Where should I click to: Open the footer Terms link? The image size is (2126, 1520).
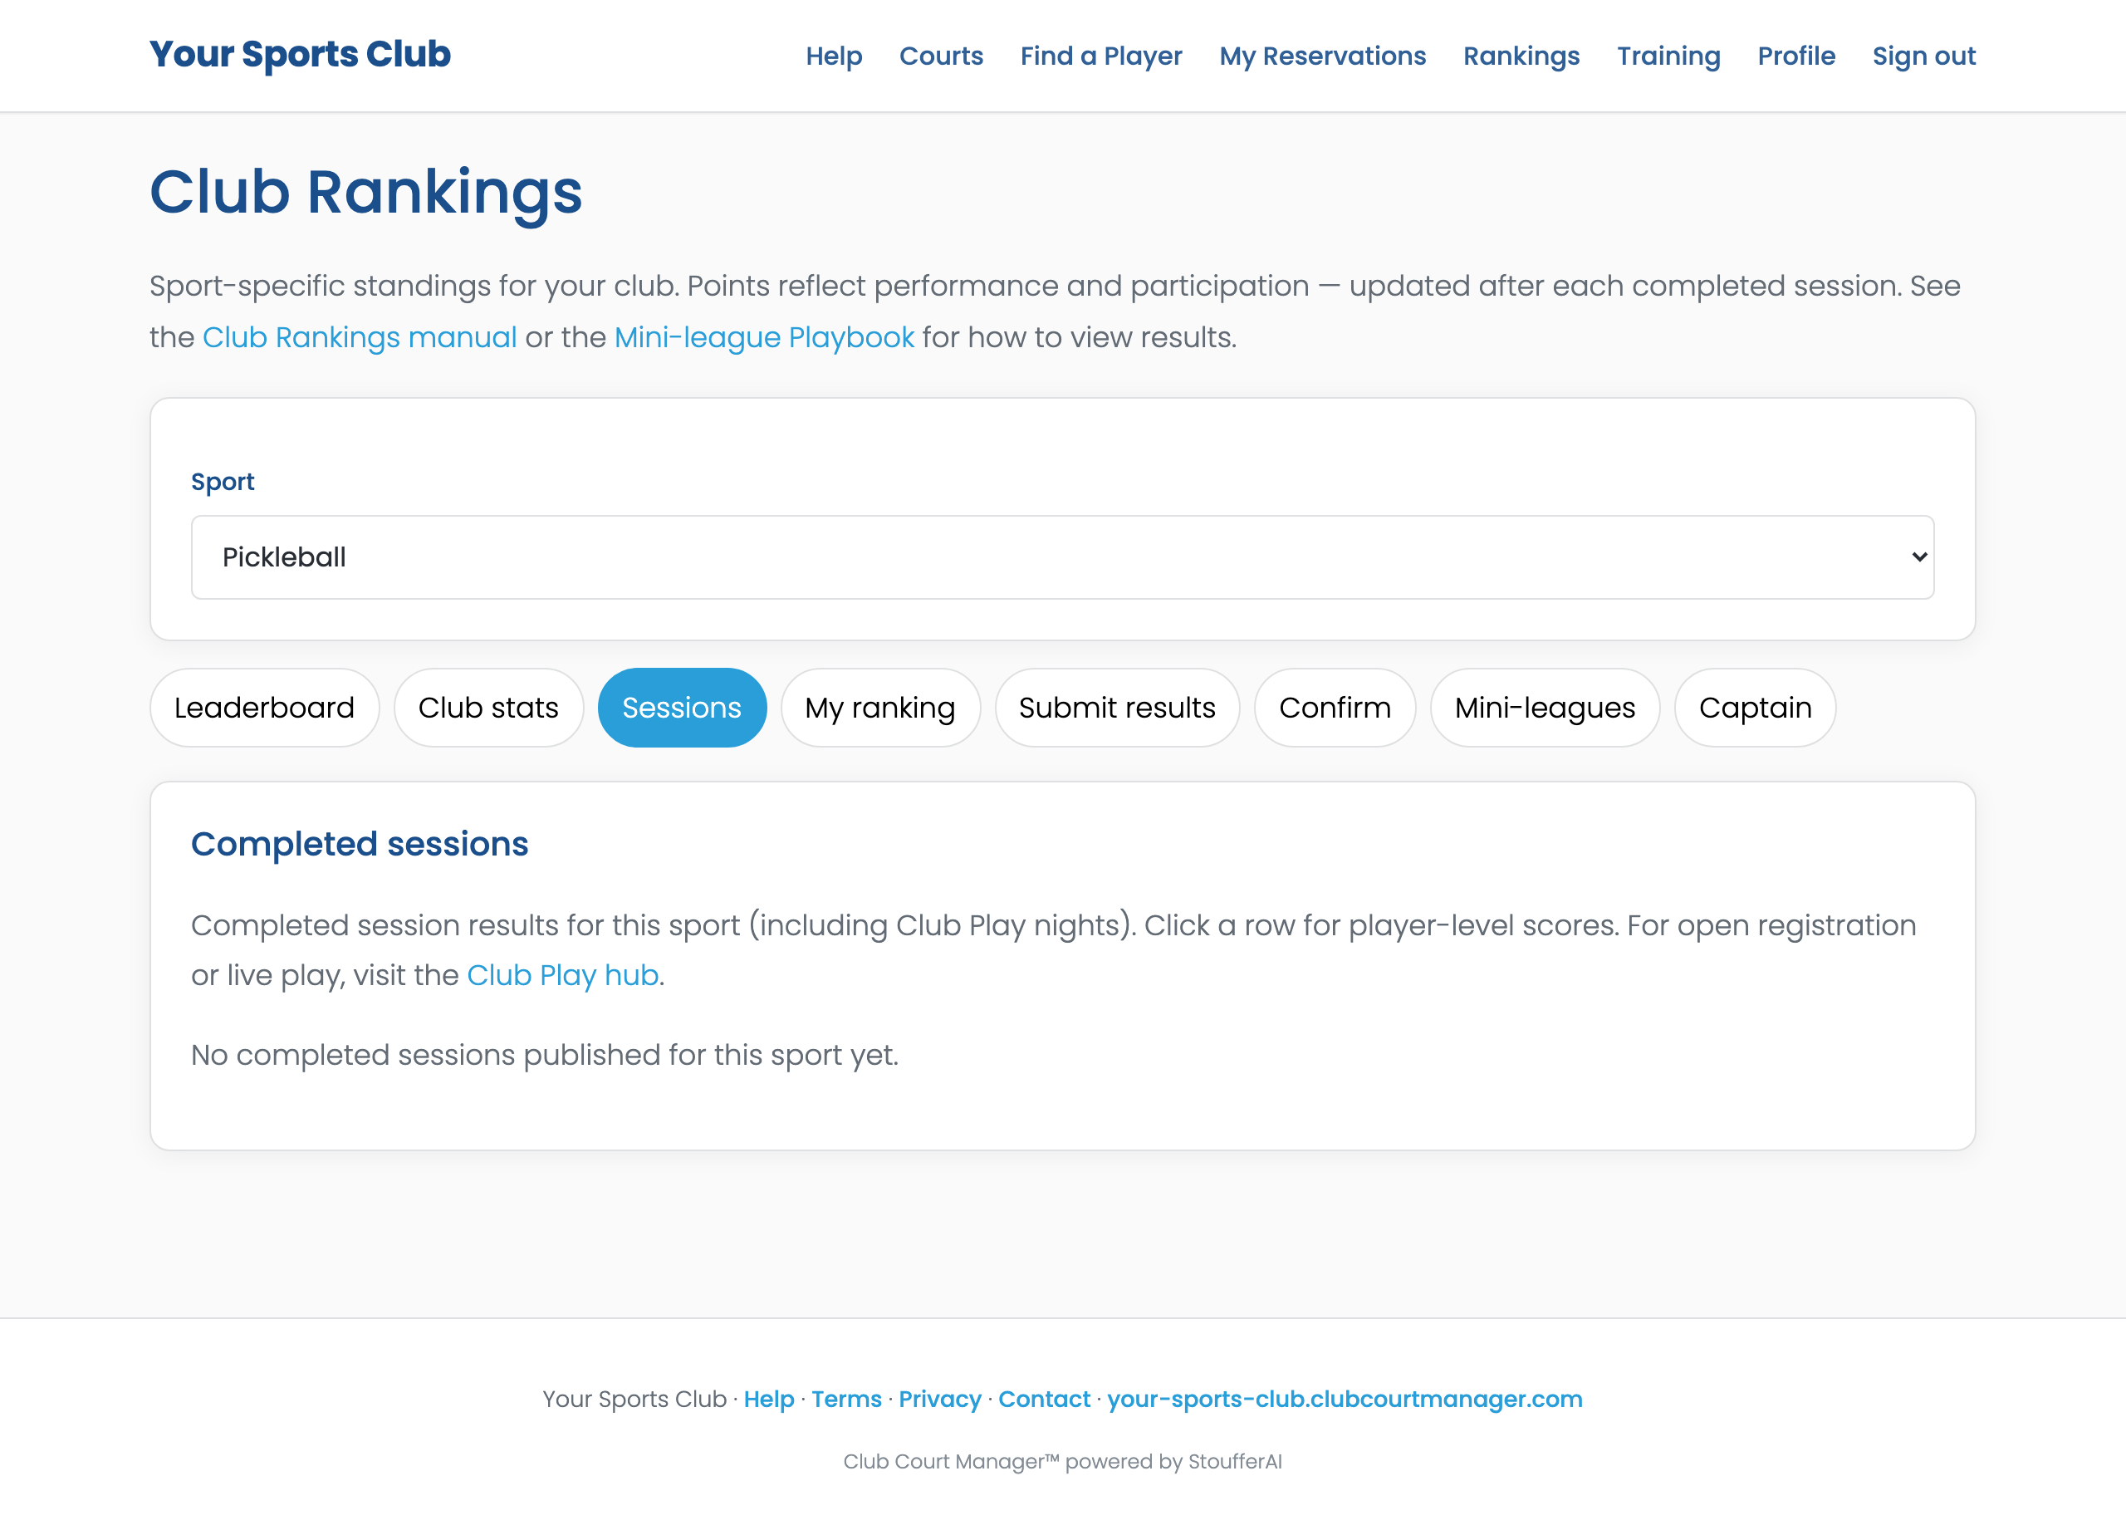click(x=847, y=1400)
